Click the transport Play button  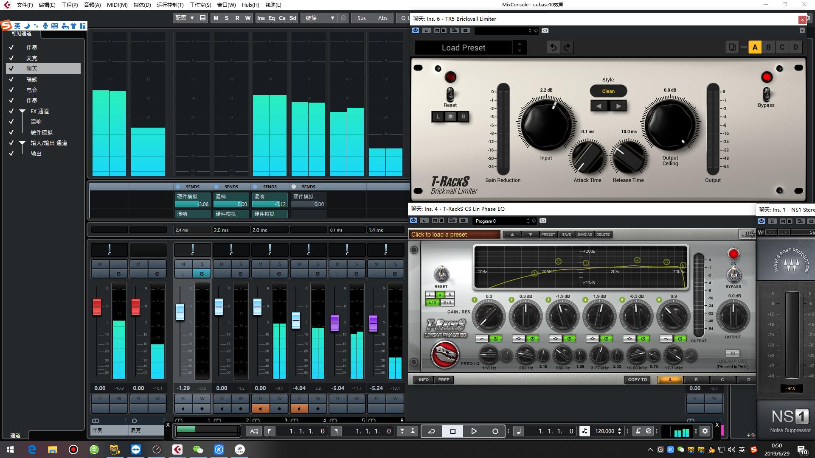(x=474, y=431)
